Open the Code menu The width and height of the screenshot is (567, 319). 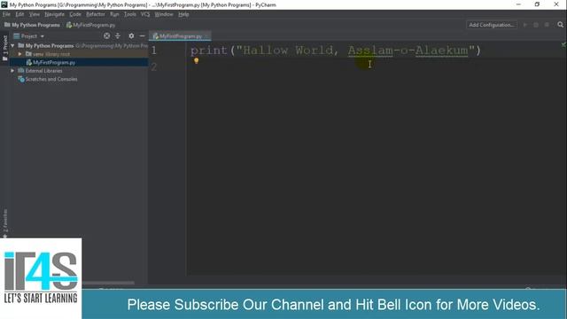75,14
